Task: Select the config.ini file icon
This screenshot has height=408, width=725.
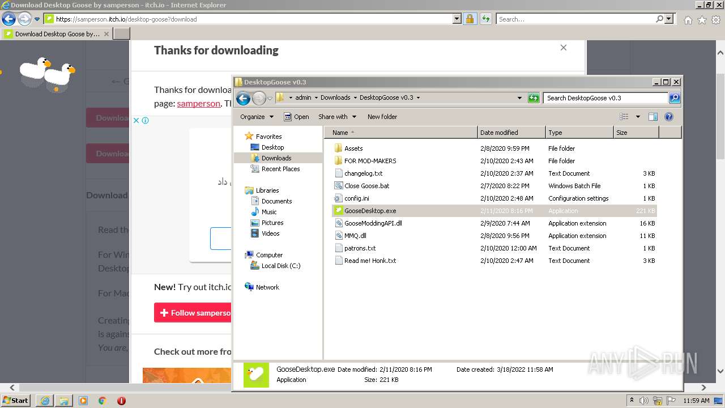Action: pyautogui.click(x=339, y=198)
